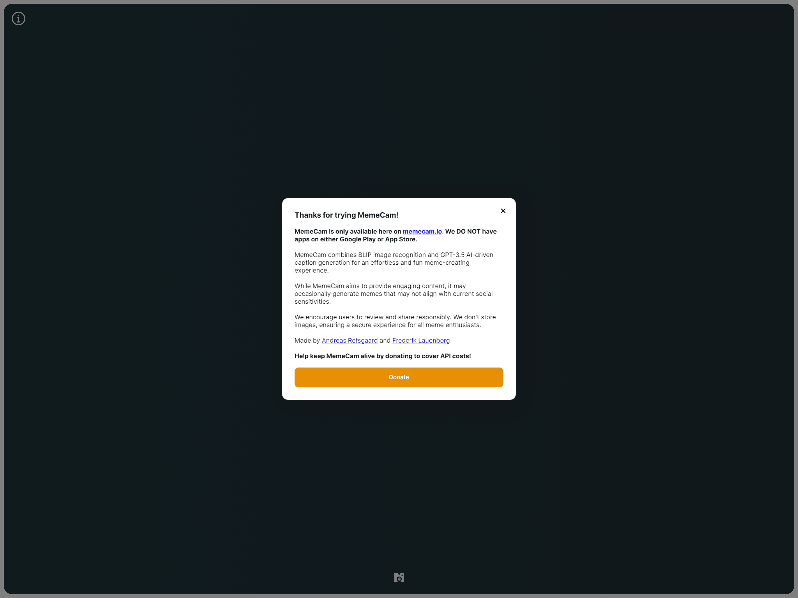Click paragraph about BLIP image recognition

pyautogui.click(x=394, y=262)
